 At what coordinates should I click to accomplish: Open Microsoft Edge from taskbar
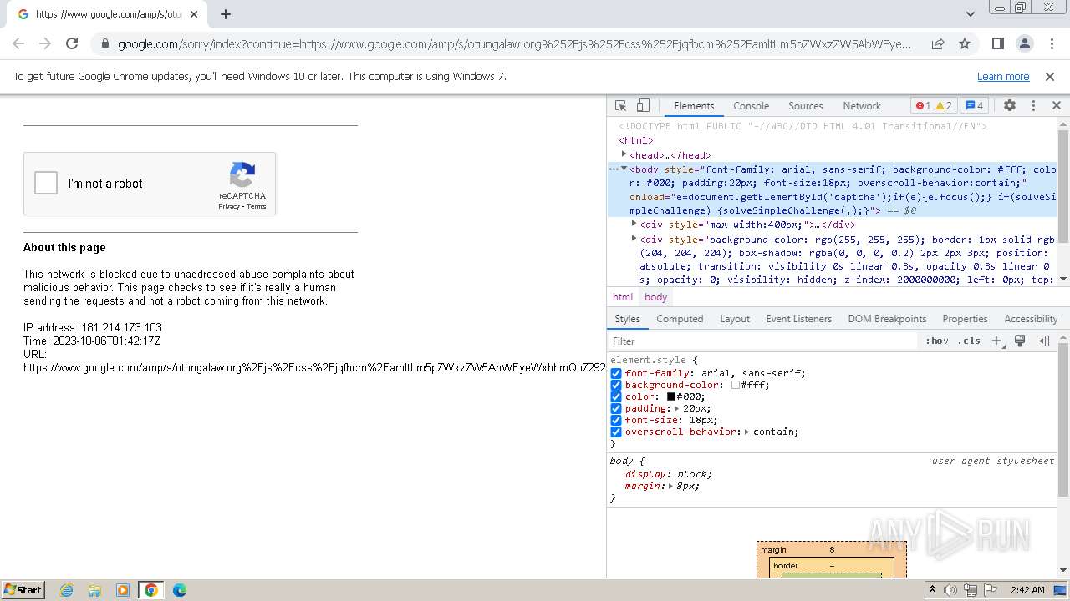pyautogui.click(x=180, y=590)
